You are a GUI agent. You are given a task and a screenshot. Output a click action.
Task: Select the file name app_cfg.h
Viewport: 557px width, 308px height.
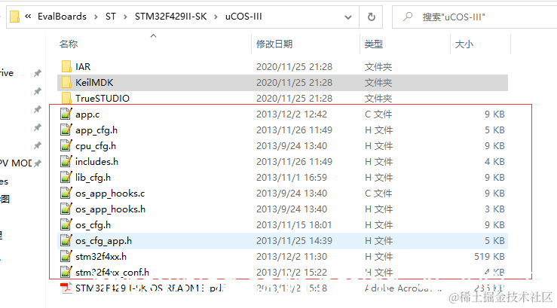(x=96, y=130)
